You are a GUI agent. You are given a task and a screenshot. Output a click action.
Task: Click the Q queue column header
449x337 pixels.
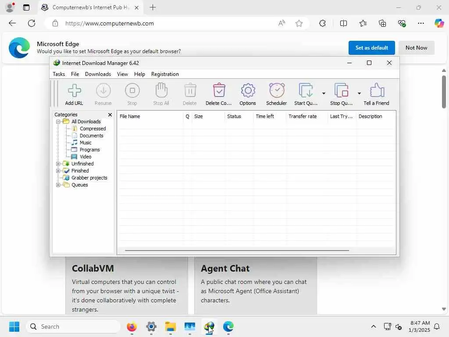tap(188, 116)
